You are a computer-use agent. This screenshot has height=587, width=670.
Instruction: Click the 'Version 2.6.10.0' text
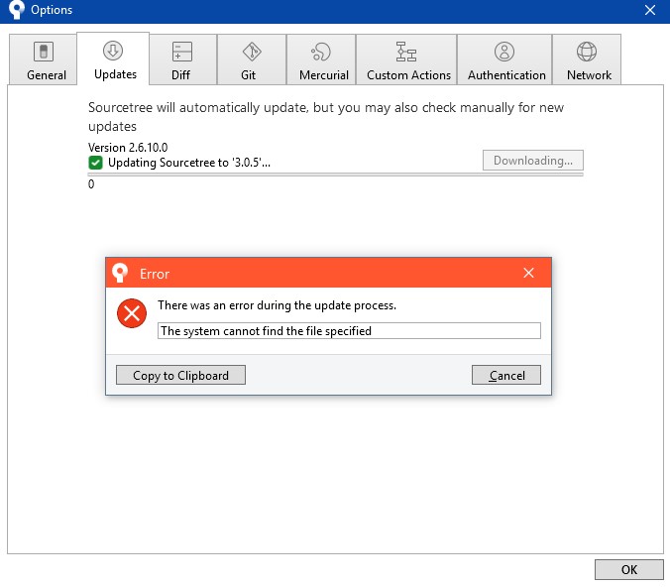(128, 148)
